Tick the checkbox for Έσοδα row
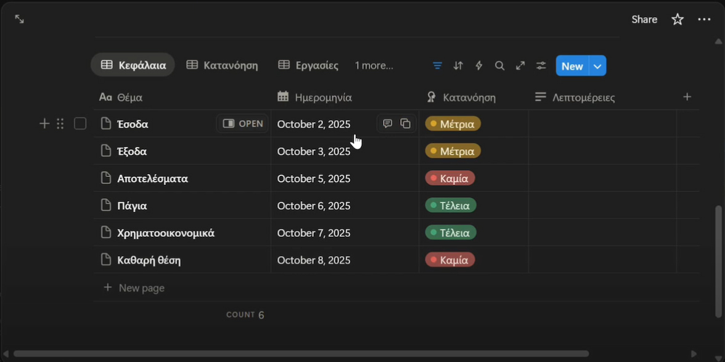Viewport: 725px width, 362px height. pyautogui.click(x=80, y=124)
